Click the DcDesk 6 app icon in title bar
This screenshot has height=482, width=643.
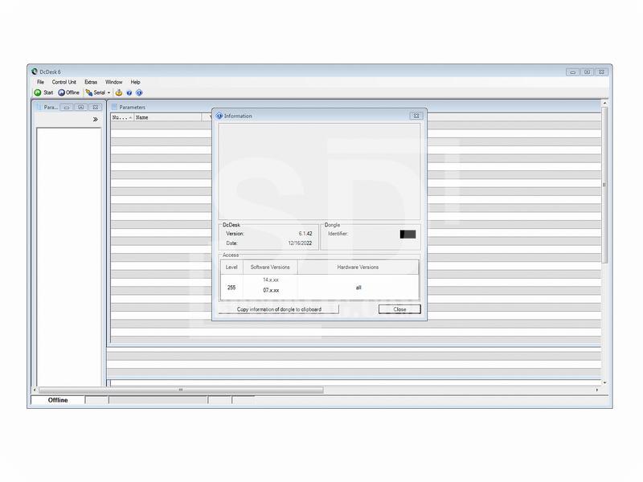point(34,71)
